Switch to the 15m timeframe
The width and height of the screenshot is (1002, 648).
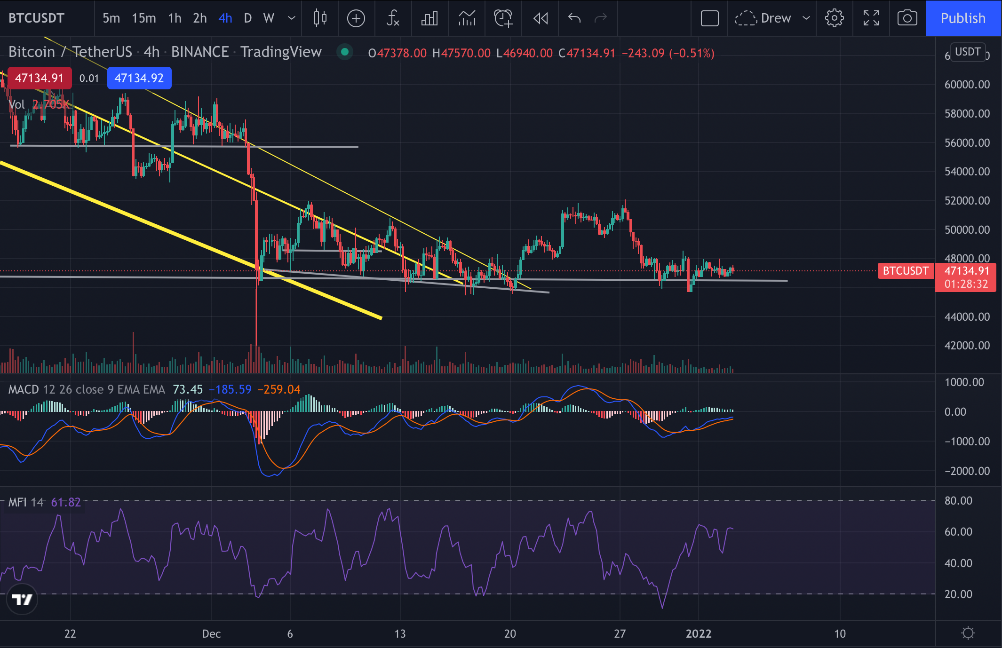(x=143, y=18)
